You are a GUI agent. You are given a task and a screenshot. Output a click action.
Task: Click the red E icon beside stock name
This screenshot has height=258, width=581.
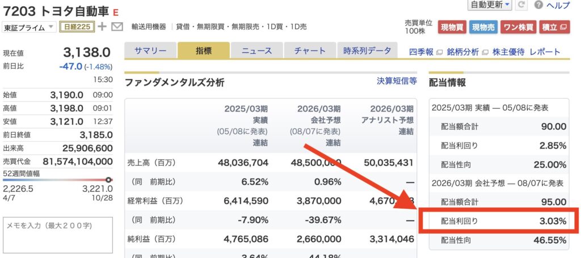click(116, 12)
